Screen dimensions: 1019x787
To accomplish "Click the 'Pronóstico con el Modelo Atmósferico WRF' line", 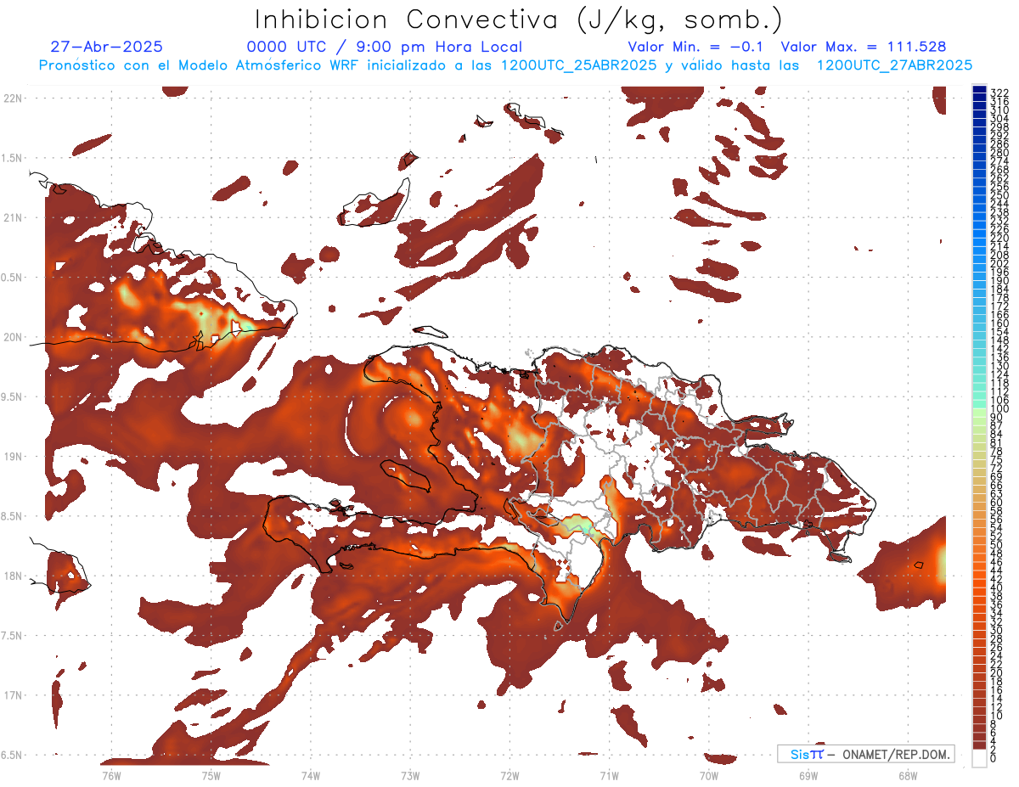I will tap(504, 65).
